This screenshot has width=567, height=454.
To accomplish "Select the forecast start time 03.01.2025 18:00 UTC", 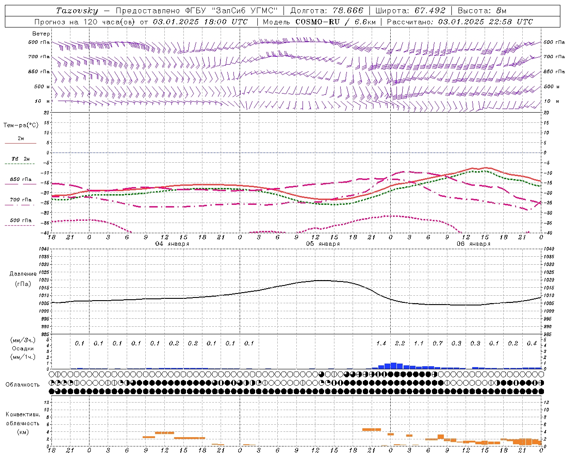I will click(200, 22).
